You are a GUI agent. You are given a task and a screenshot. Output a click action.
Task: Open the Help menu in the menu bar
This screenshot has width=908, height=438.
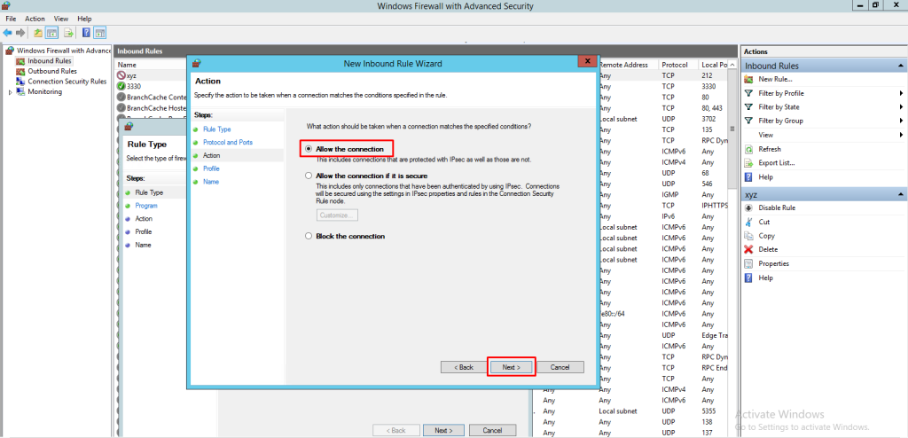tap(84, 20)
